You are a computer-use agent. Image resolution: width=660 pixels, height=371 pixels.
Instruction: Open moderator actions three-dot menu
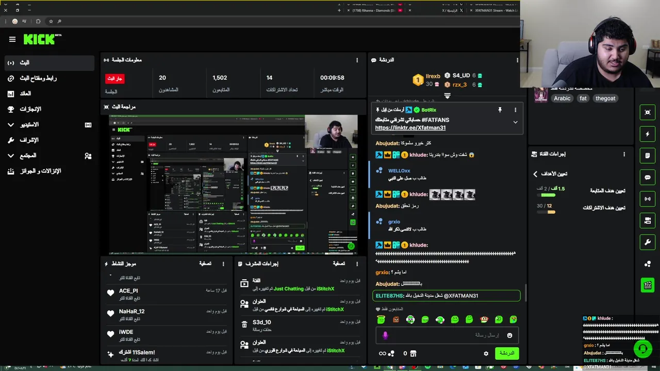click(357, 264)
